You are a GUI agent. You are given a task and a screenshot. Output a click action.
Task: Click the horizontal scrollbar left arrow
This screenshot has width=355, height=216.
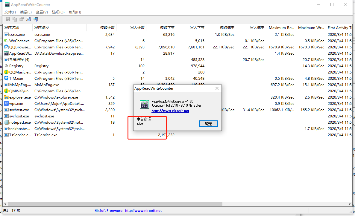tap(5, 204)
